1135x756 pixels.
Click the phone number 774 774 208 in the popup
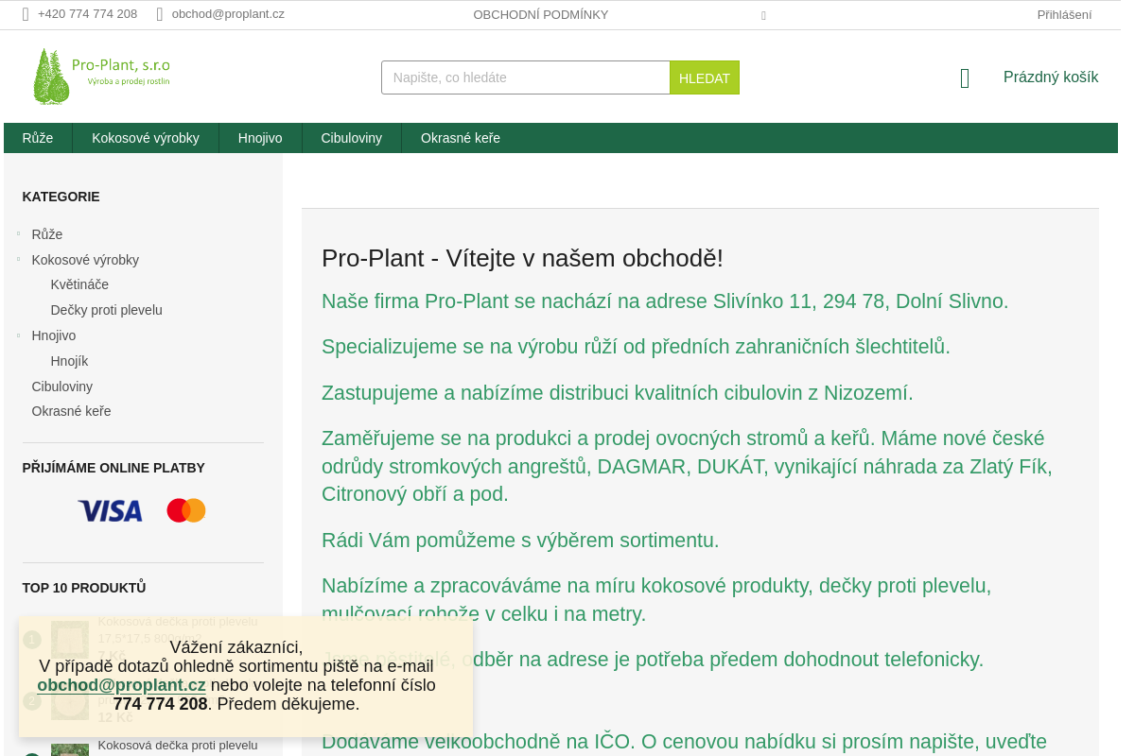[x=160, y=704]
